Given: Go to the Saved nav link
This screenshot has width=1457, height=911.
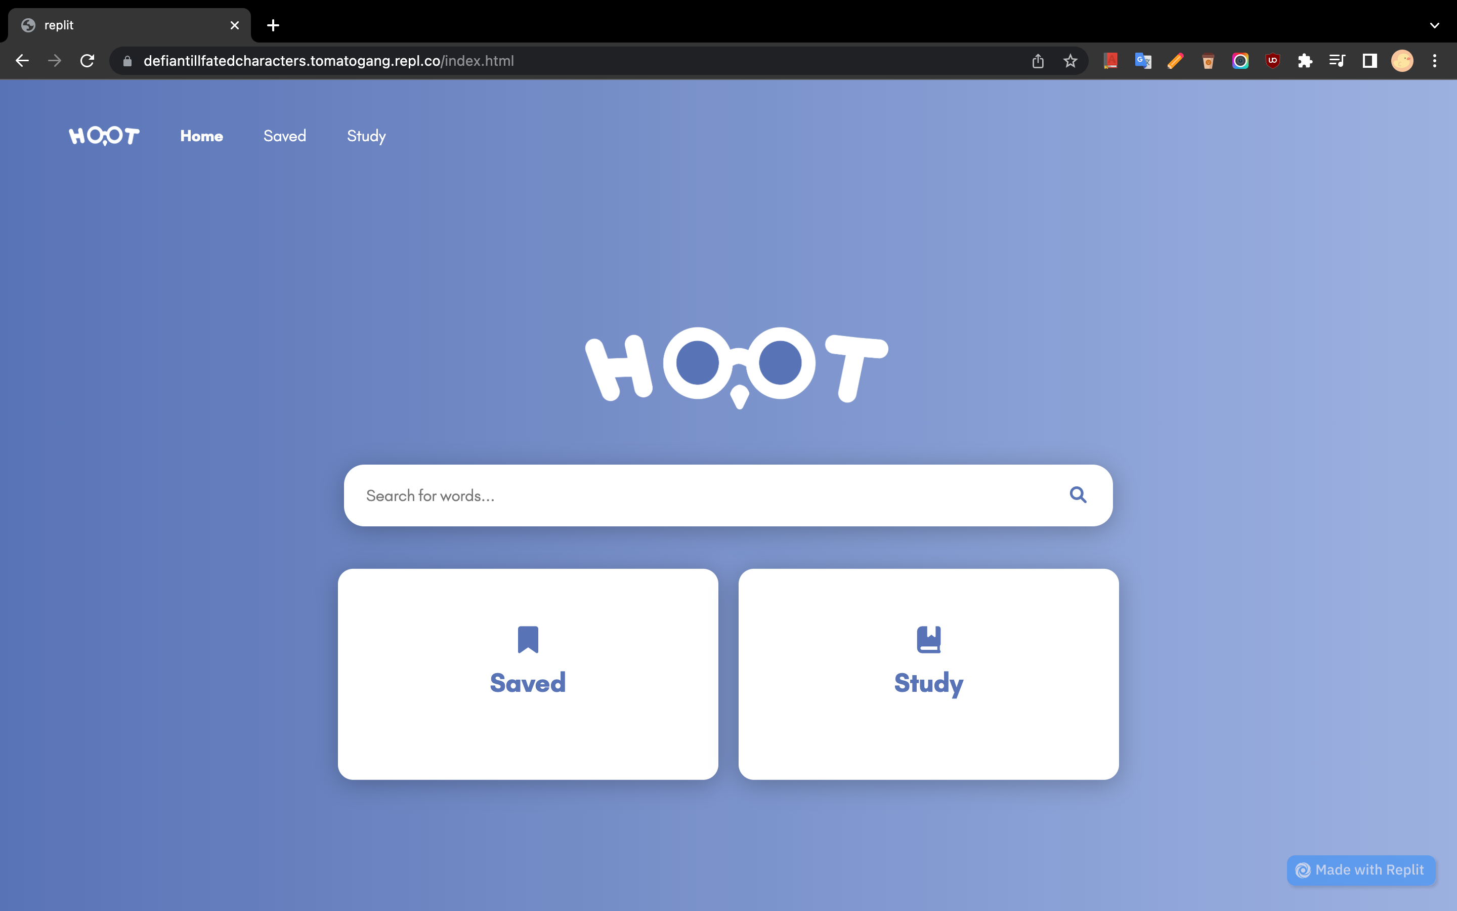Looking at the screenshot, I should coord(285,136).
